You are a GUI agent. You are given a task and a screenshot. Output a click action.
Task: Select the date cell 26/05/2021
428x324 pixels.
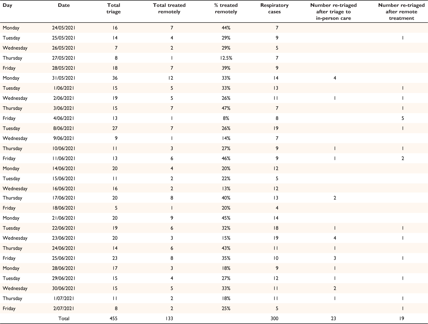click(64, 48)
